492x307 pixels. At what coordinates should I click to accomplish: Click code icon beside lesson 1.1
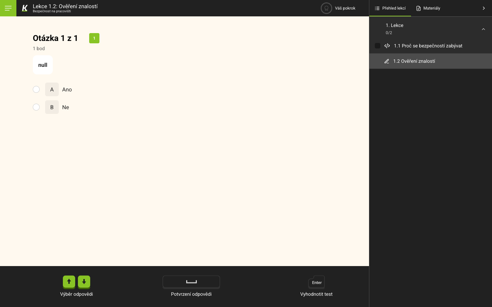[387, 46]
